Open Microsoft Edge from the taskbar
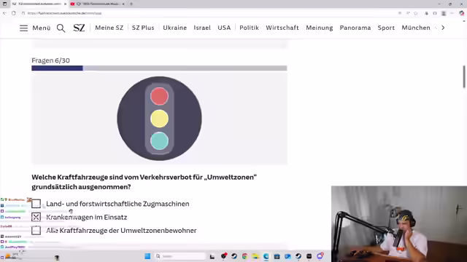Image resolution: width=467 pixels, height=262 pixels. coord(266,256)
